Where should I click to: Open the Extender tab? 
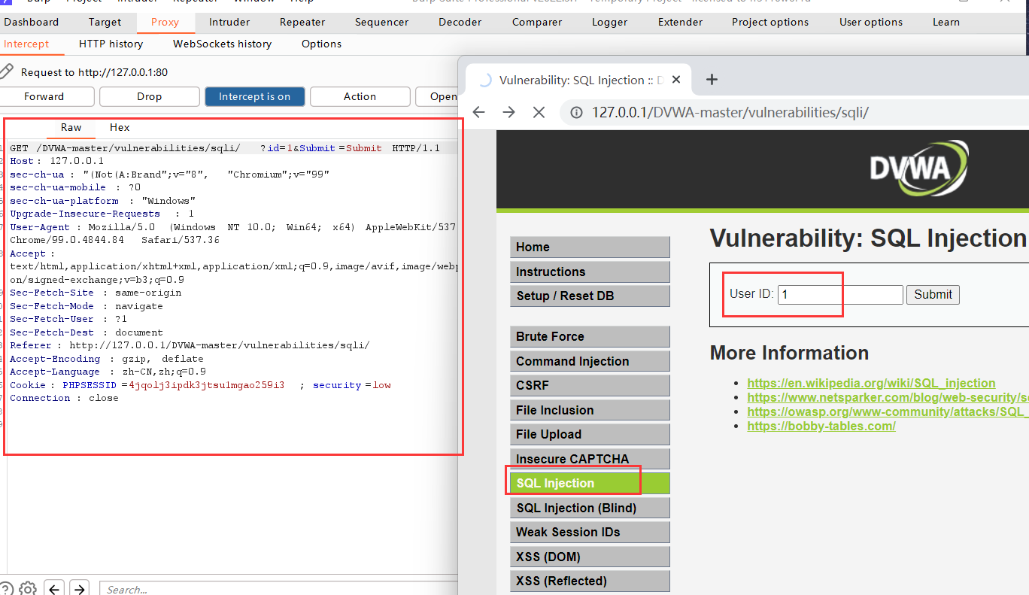(x=680, y=22)
